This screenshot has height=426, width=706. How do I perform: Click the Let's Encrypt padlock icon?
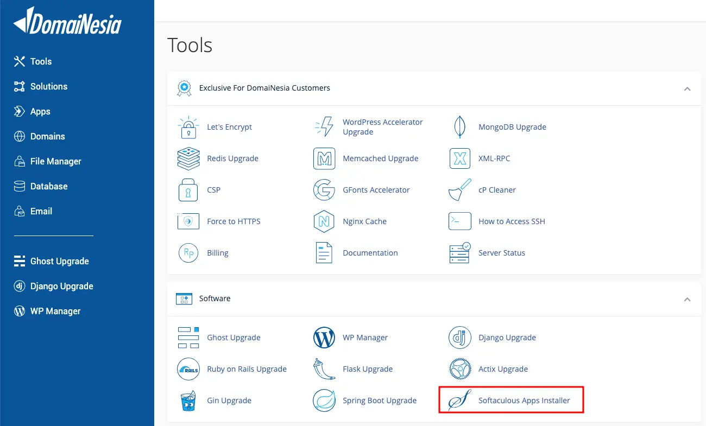pos(188,127)
